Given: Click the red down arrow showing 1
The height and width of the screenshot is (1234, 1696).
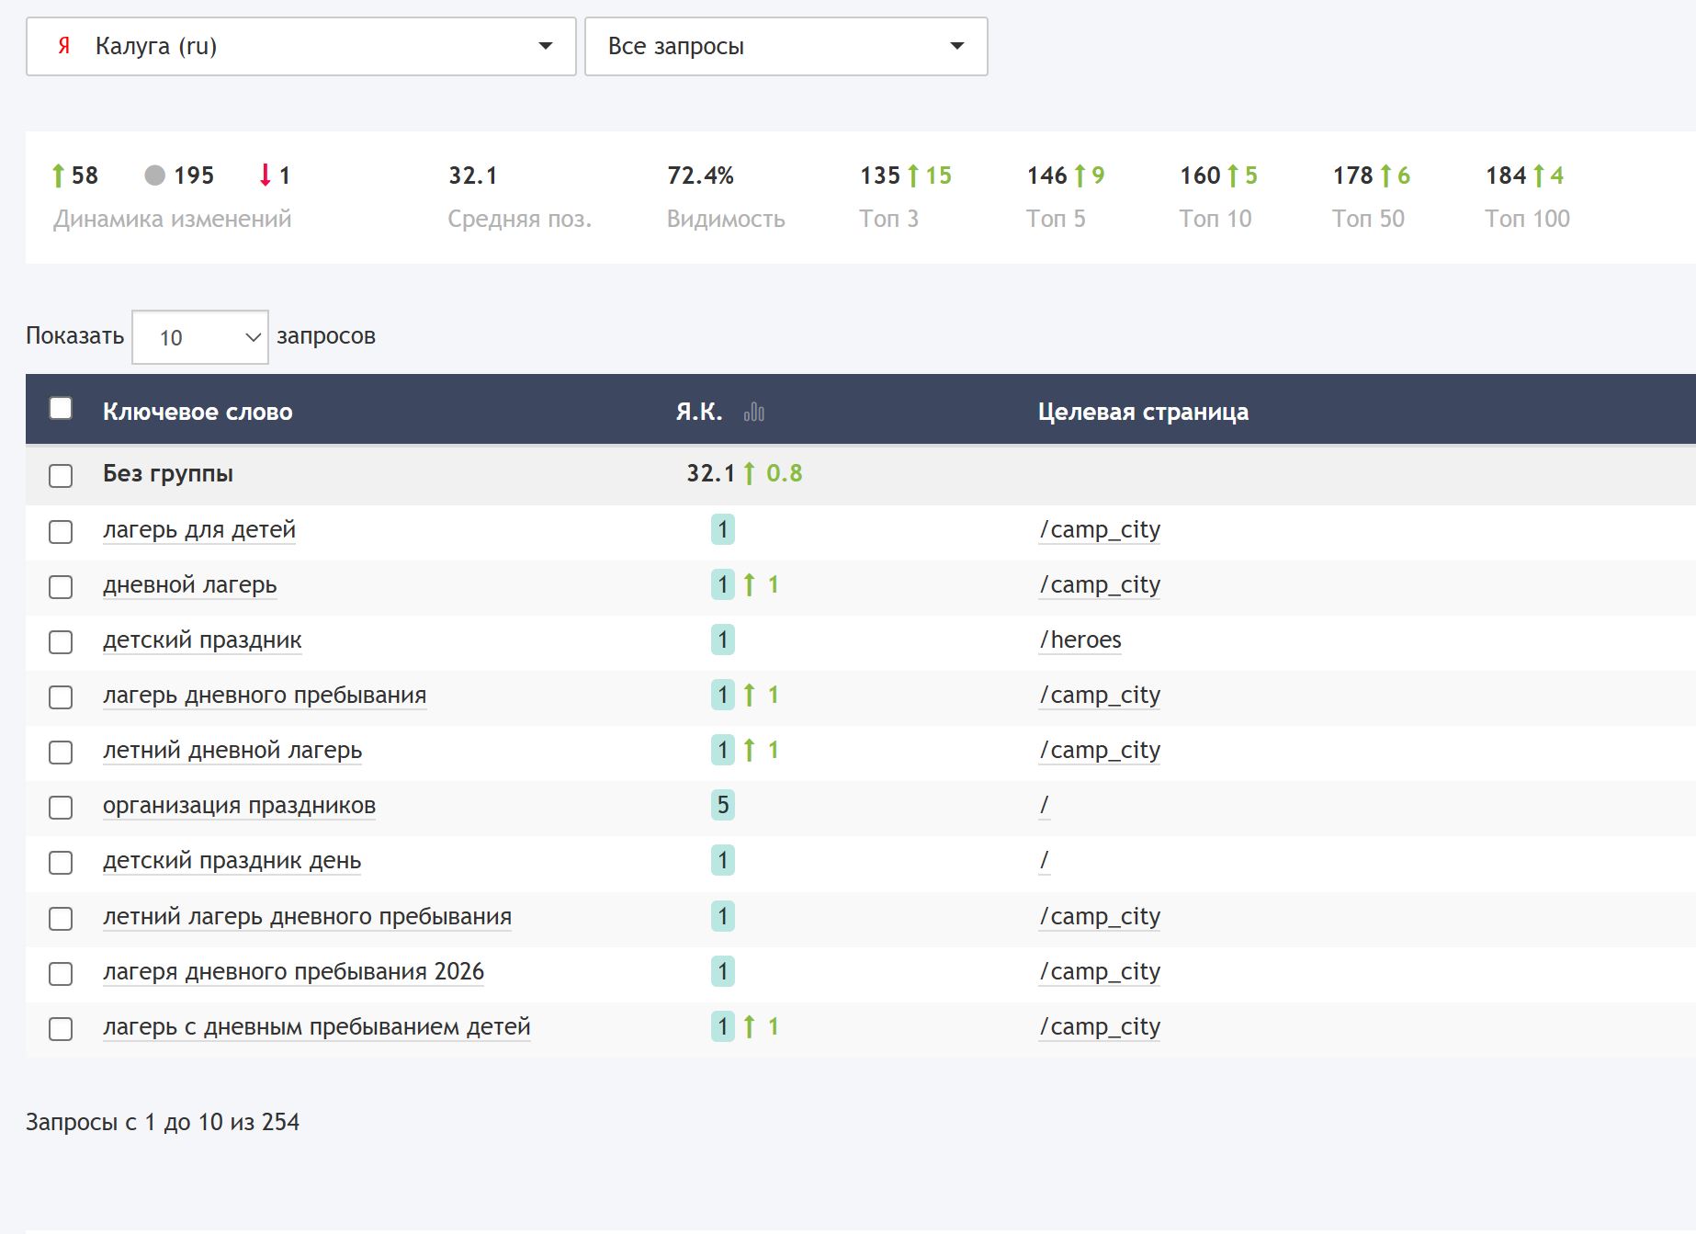Looking at the screenshot, I should (266, 175).
